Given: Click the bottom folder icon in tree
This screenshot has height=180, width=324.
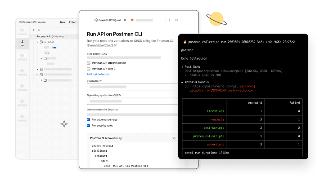Looking at the screenshot, I should [45, 80].
